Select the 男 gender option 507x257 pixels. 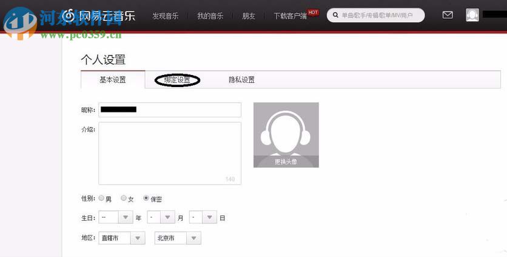[x=101, y=198]
